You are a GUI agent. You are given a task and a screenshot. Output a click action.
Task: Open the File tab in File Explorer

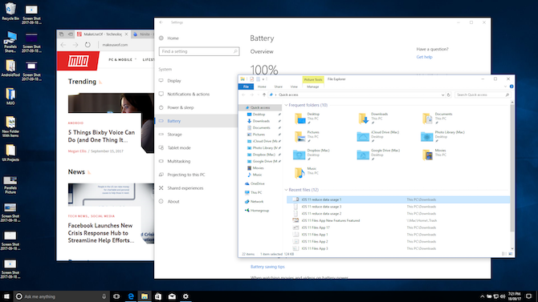246,87
